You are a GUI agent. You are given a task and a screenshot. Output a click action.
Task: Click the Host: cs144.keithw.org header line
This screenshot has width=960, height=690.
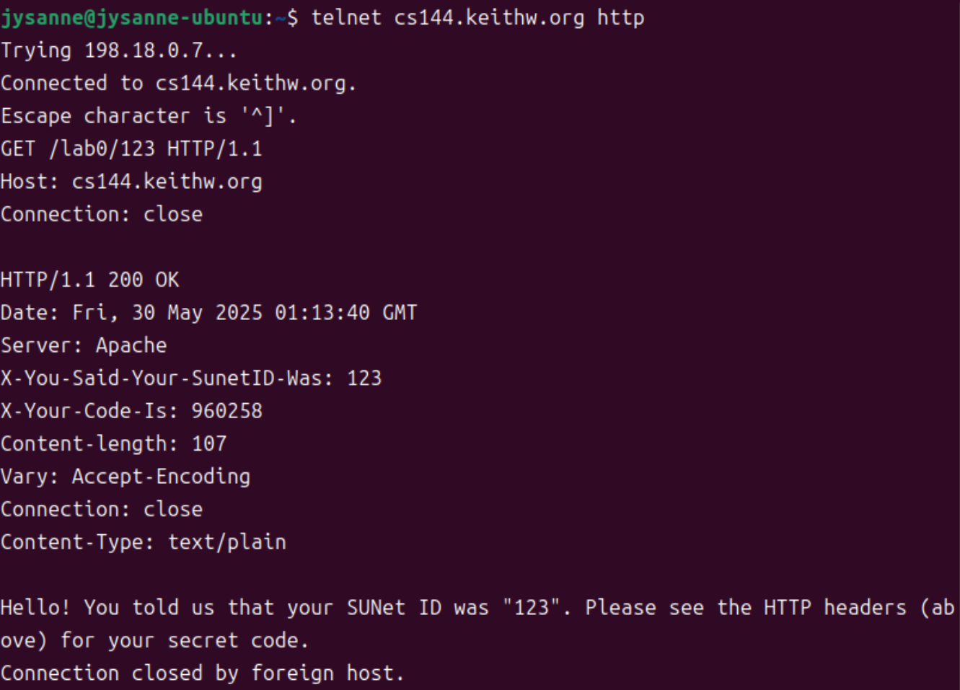click(131, 181)
